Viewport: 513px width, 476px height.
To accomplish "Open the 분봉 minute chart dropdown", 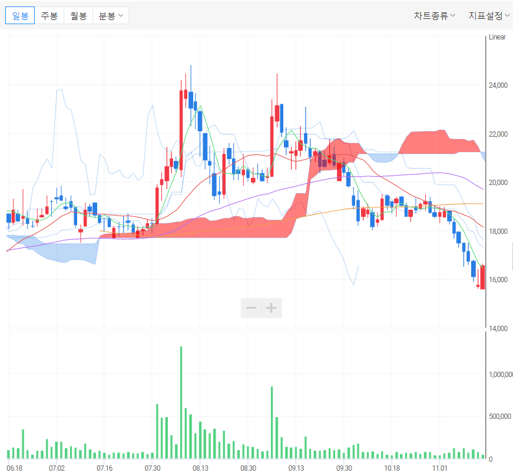I will coord(111,15).
